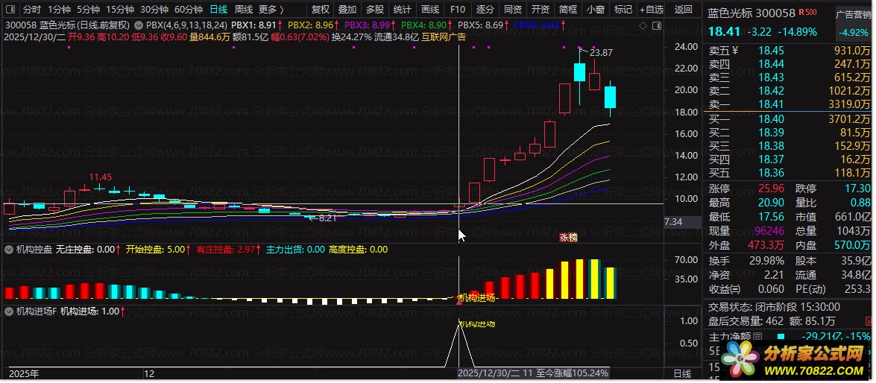Toggle the right info panel icon above the chart
This screenshot has width=876, height=383.
click(x=657, y=25)
